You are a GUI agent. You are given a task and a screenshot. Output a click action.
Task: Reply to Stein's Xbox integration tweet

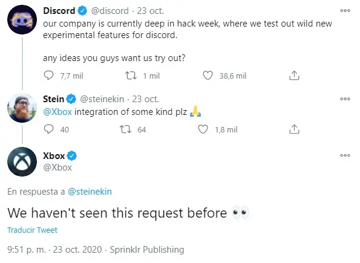tap(48, 129)
